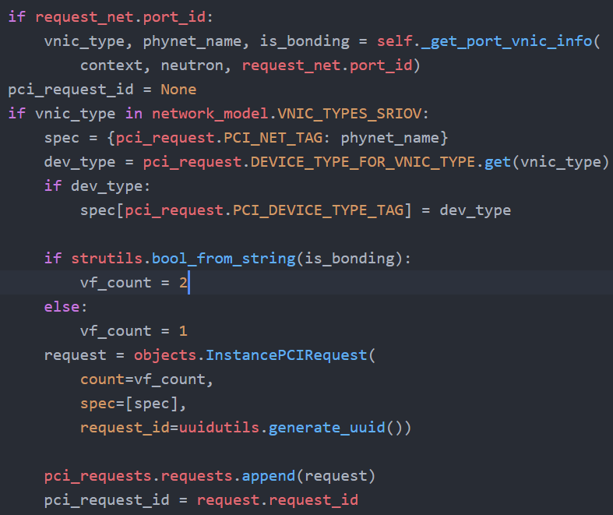The width and height of the screenshot is (613, 515).
Task: Click "bool_from_string" function name
Action: (x=224, y=259)
